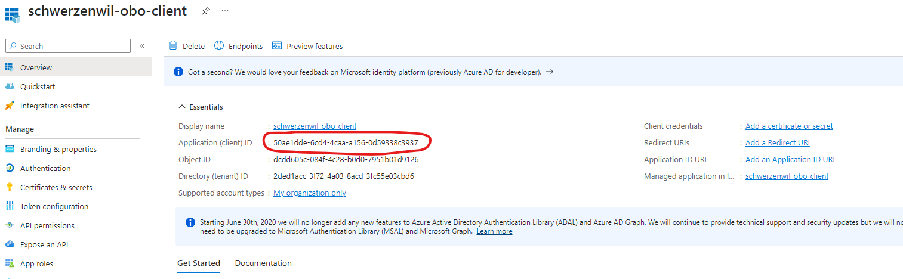
Task: Open the ellipsis more options menu
Action: (224, 11)
